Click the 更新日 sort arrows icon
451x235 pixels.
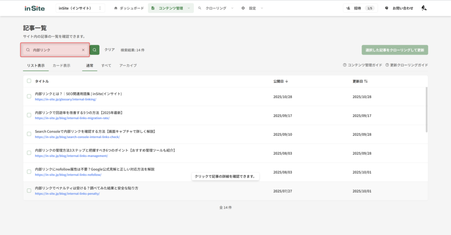point(366,81)
